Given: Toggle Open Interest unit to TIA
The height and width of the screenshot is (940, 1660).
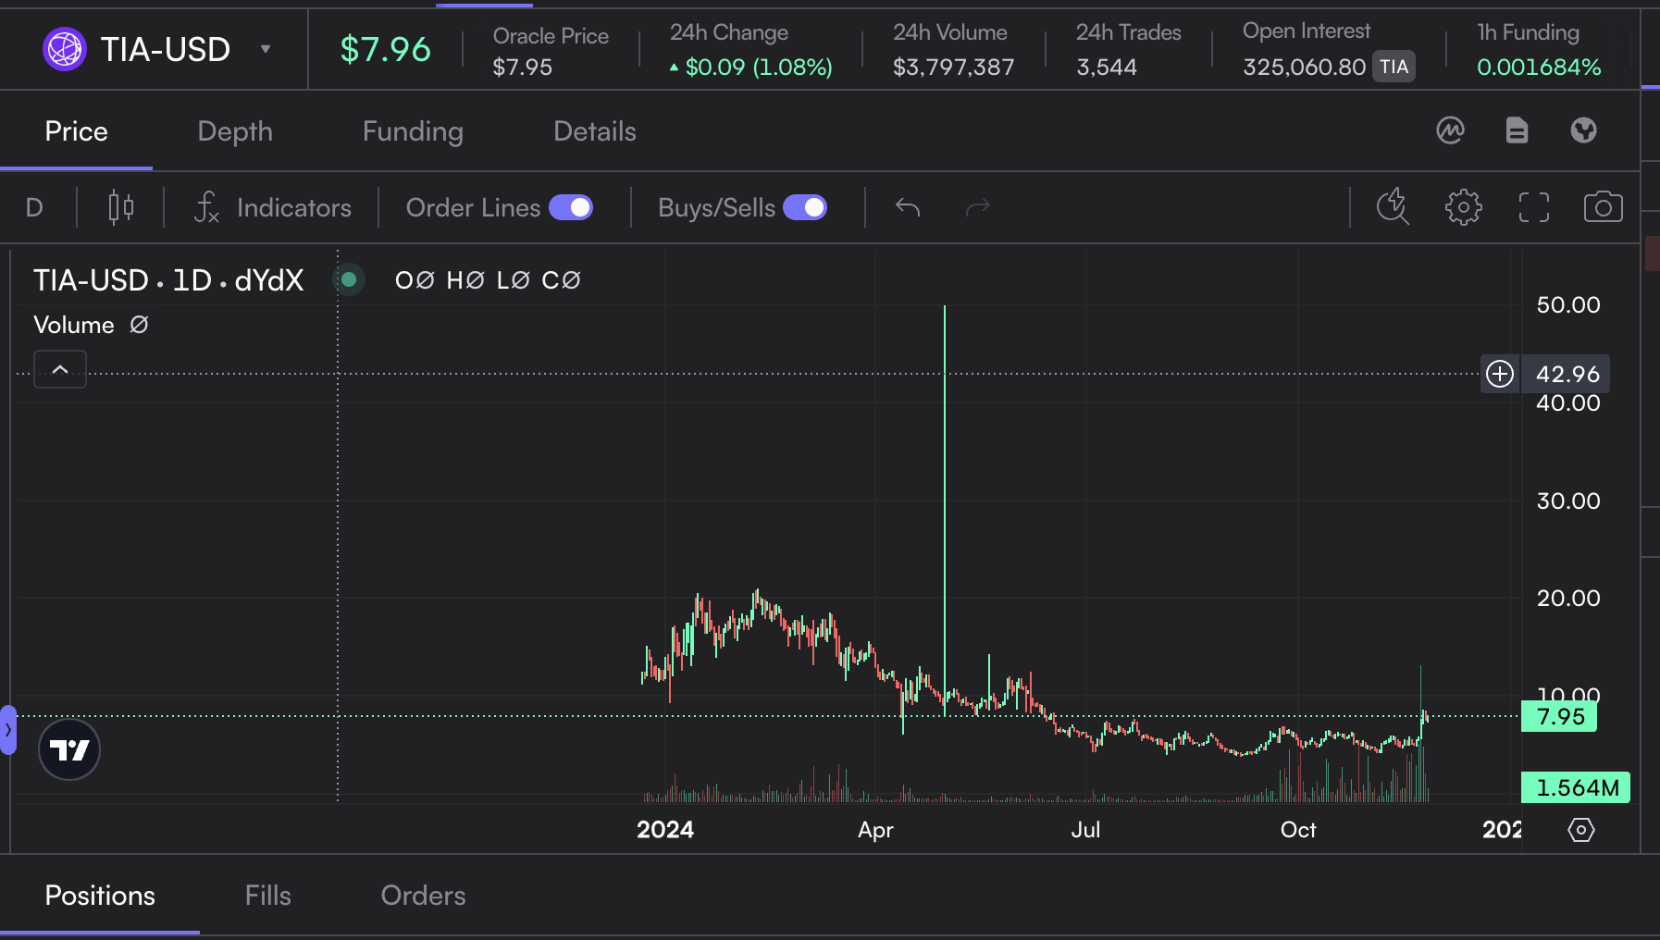Looking at the screenshot, I should pyautogui.click(x=1394, y=67).
